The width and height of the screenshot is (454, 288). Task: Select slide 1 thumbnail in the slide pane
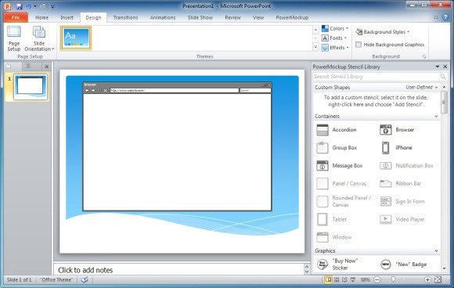31,86
